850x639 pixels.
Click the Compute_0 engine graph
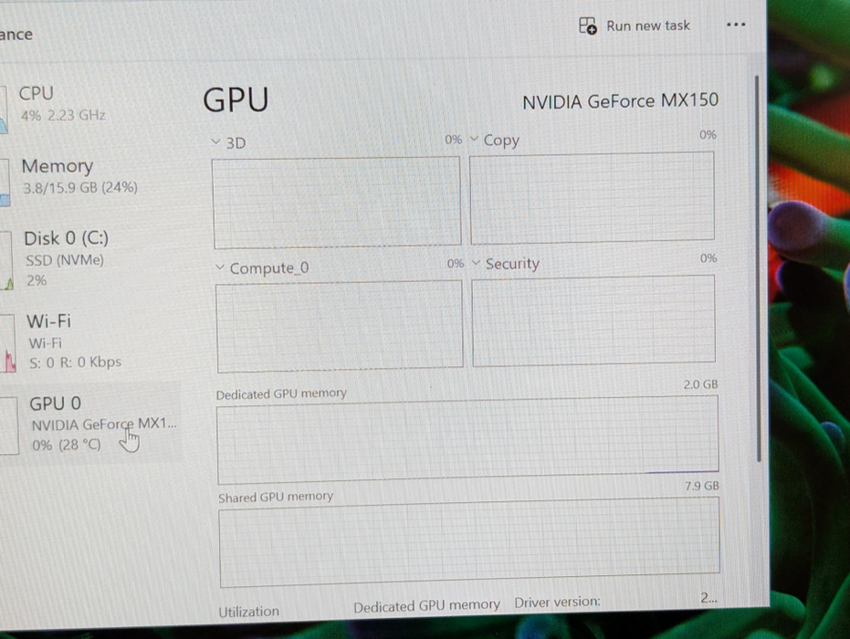[x=340, y=326]
